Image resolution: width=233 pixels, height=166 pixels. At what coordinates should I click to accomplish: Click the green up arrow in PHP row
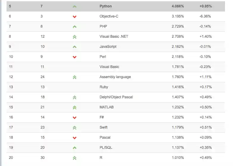(75, 27)
